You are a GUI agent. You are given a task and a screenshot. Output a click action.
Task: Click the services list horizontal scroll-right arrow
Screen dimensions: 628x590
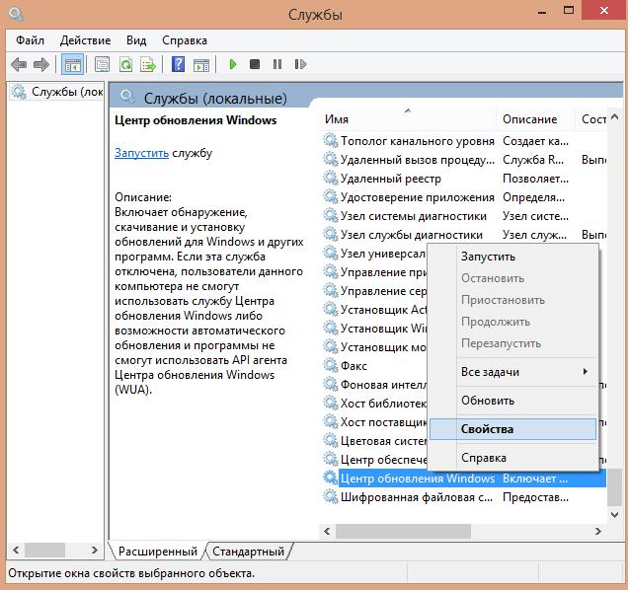point(598,532)
